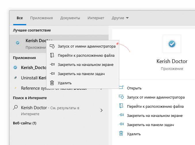Click blue pin icon beside панели задач
This screenshot has height=145, width=195.
click(121, 124)
